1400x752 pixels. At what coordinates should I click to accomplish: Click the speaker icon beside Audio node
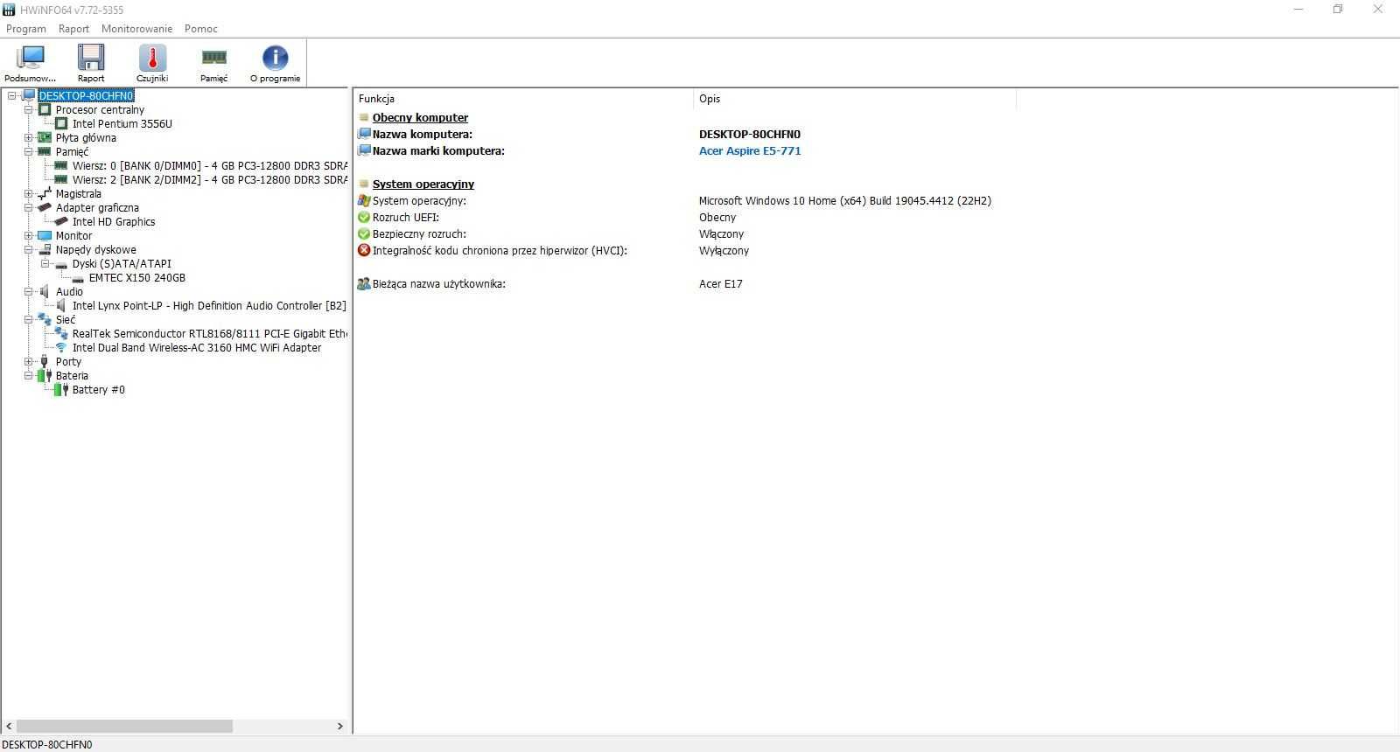45,292
